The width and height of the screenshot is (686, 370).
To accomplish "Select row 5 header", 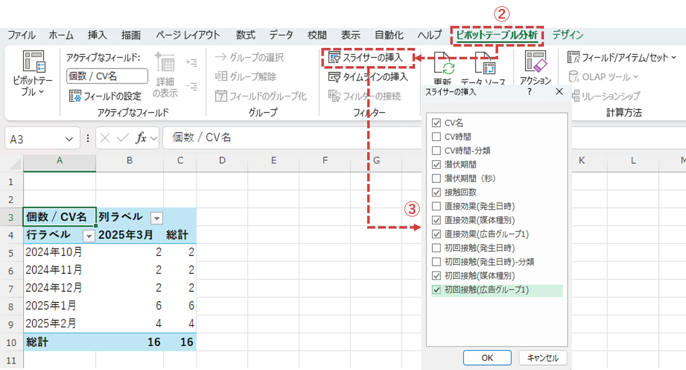I will 11,253.
